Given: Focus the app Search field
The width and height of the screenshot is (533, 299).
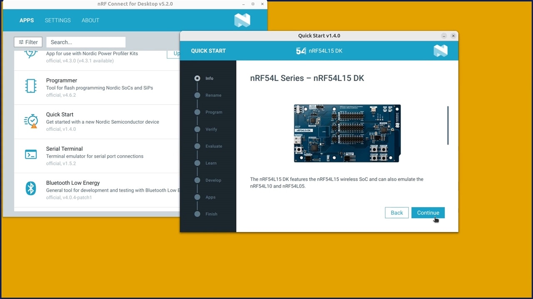Looking at the screenshot, I should pos(86,42).
